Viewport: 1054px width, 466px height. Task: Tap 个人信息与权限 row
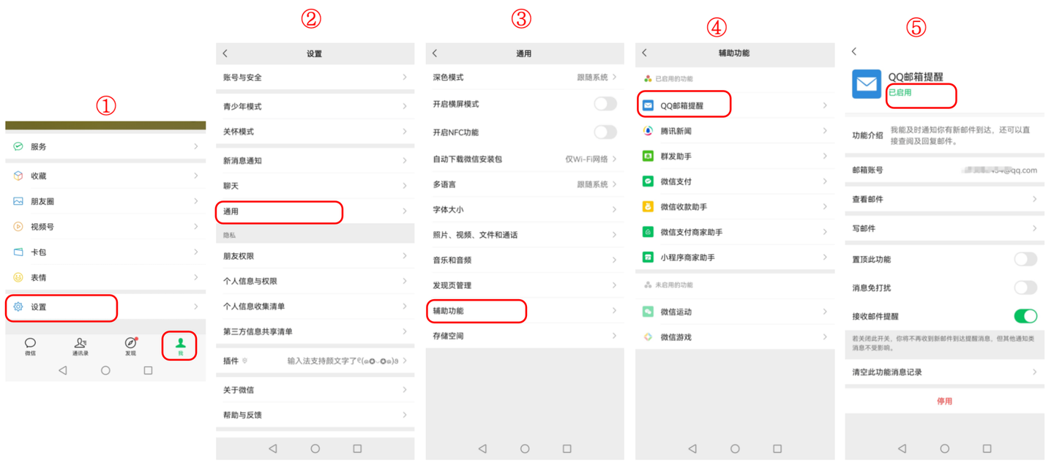click(x=315, y=281)
